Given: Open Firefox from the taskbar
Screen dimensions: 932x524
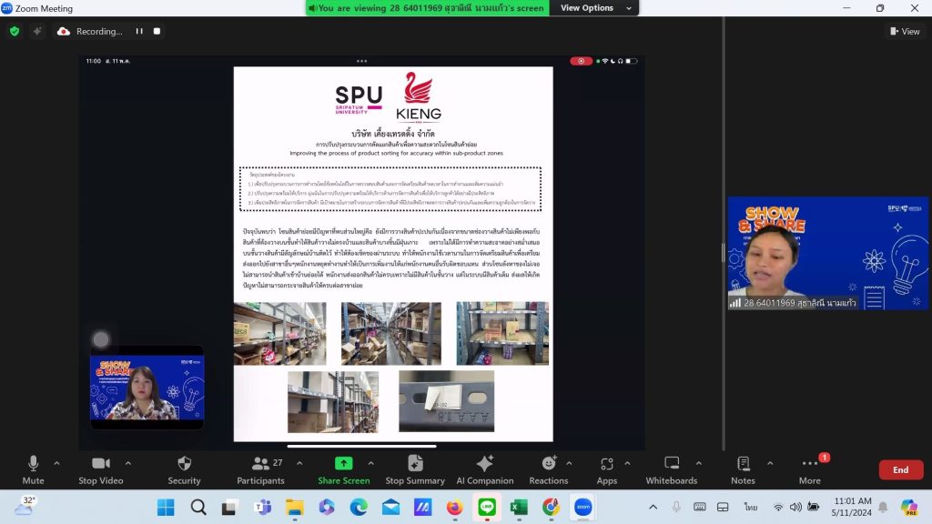Looking at the screenshot, I should 455,507.
